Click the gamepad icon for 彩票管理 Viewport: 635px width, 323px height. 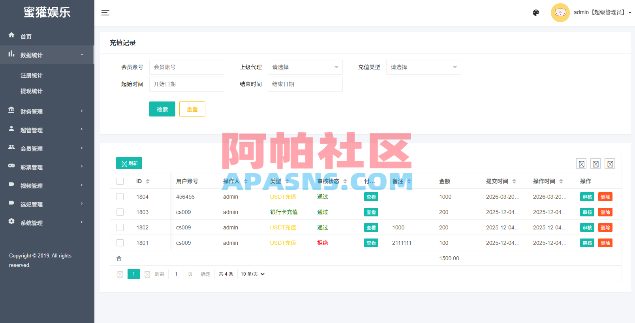(11, 166)
